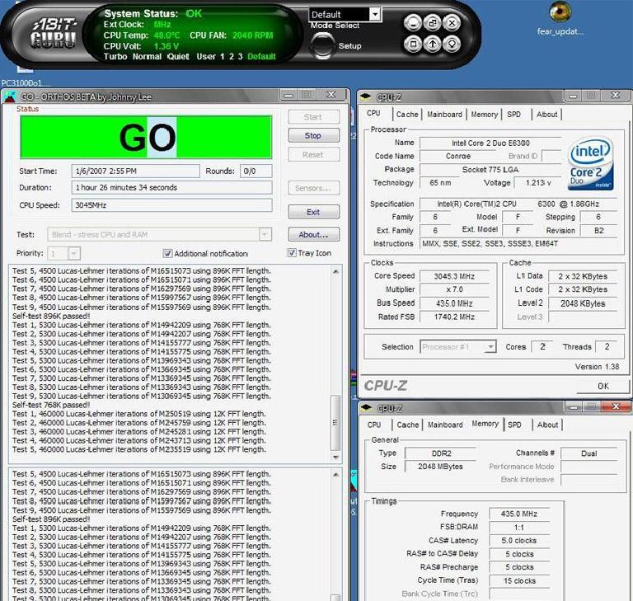Click the Guru Setup round knob
The image size is (633, 601).
[322, 45]
